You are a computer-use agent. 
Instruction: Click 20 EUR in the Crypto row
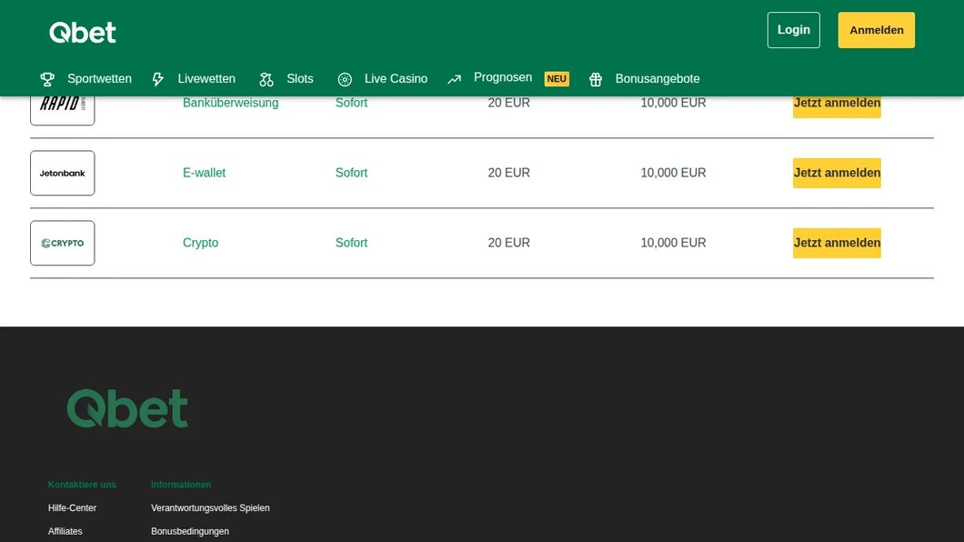click(x=509, y=244)
